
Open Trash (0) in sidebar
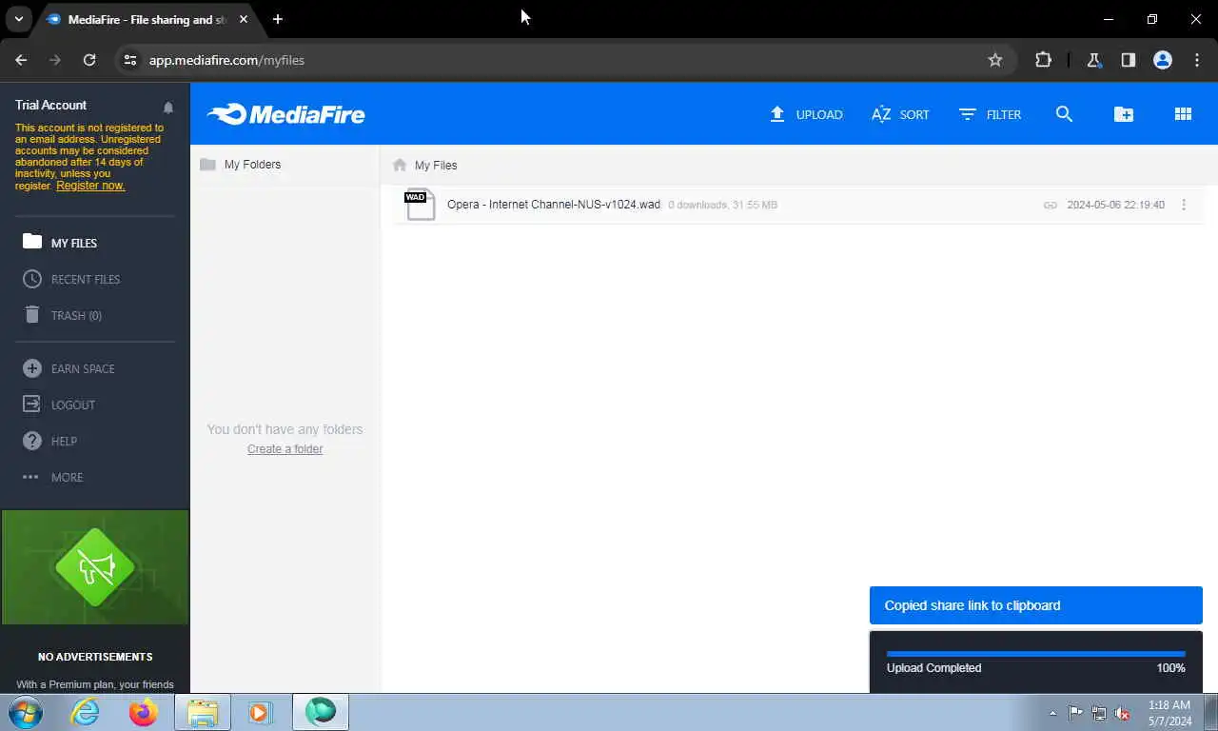point(62,315)
